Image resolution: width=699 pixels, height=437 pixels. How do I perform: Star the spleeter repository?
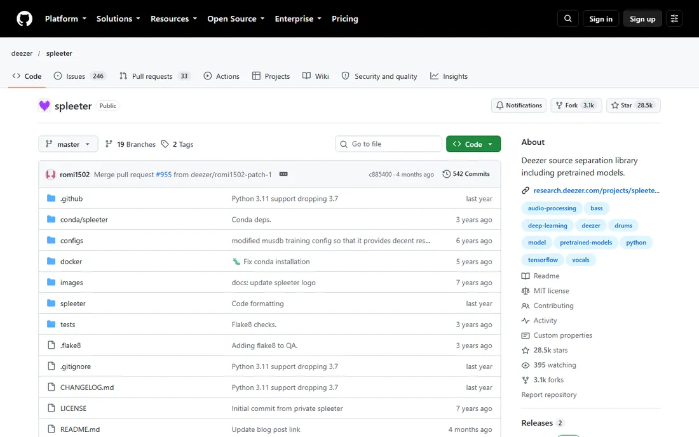tap(633, 105)
